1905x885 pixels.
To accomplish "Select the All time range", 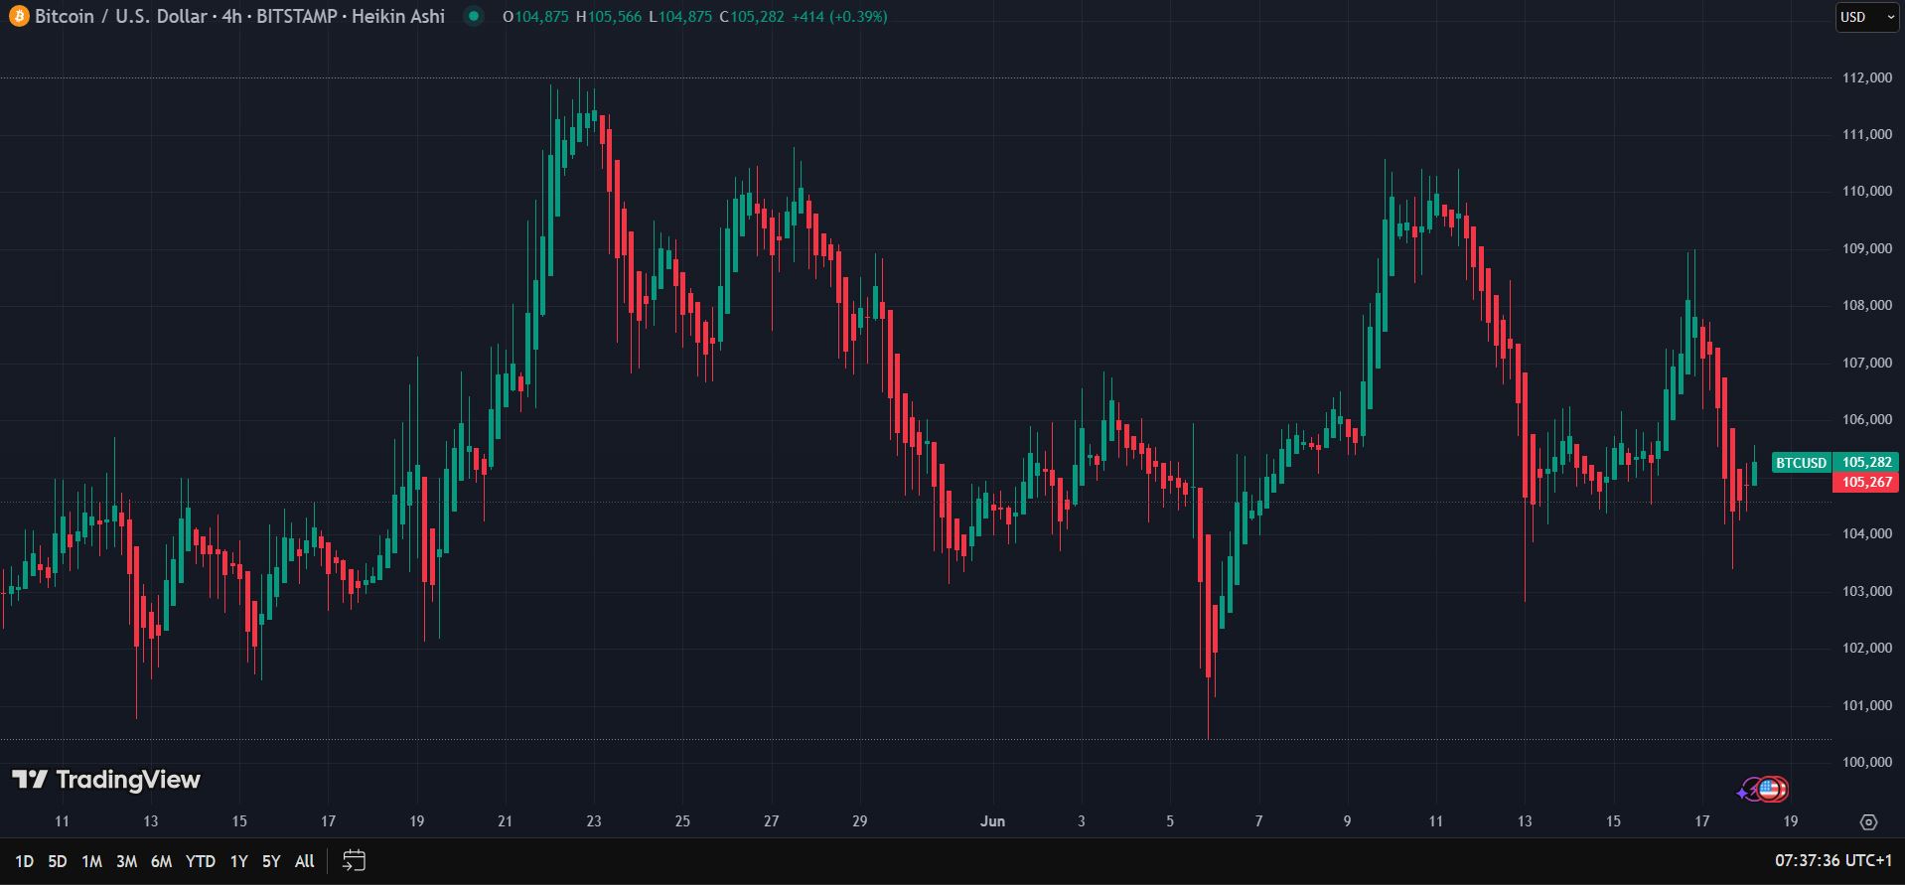I will point(305,861).
